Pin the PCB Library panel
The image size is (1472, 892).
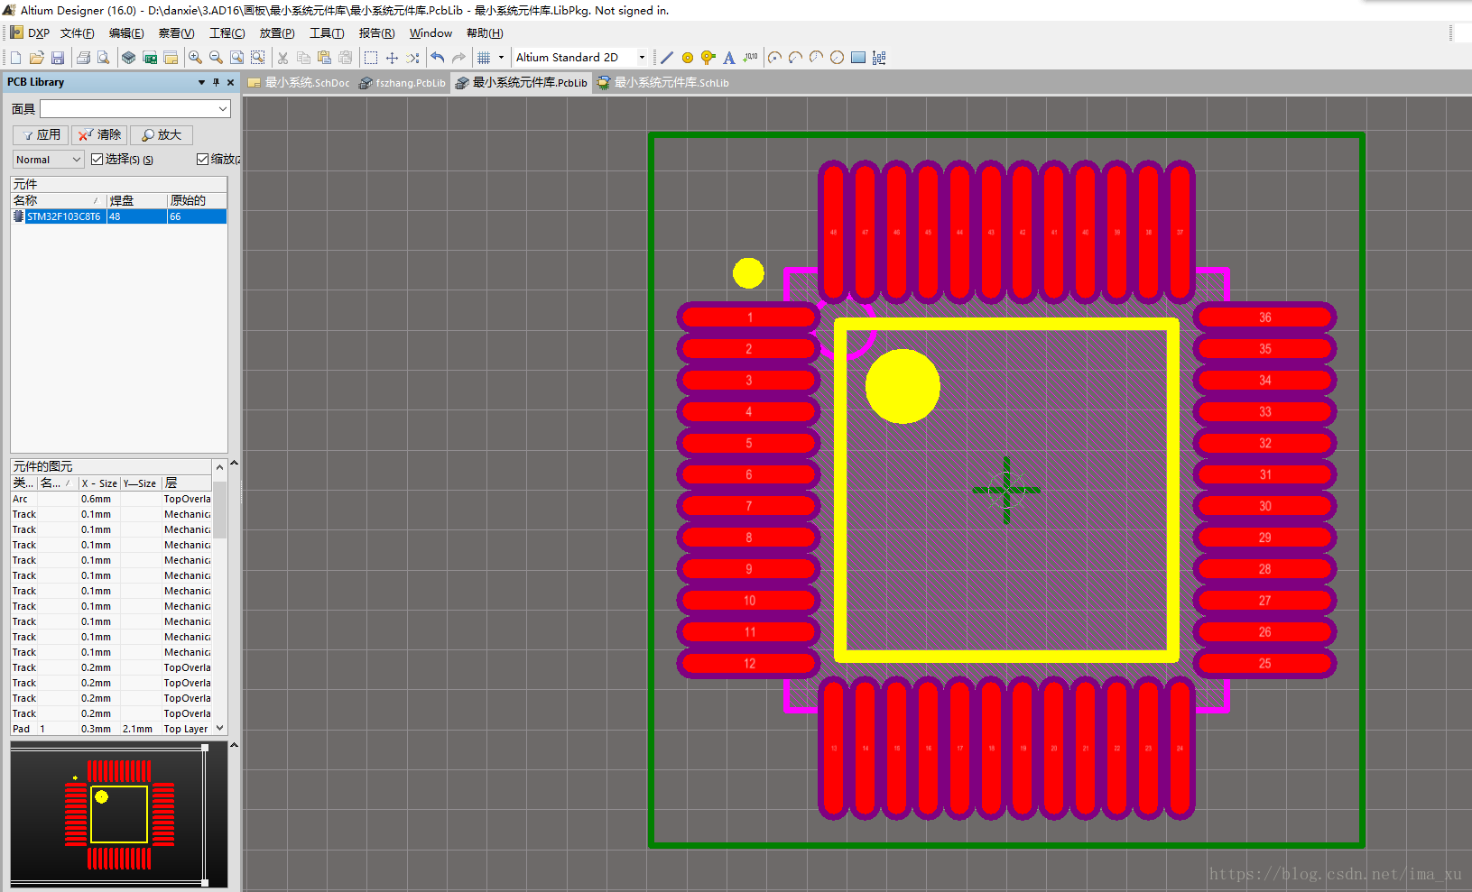[x=216, y=82]
